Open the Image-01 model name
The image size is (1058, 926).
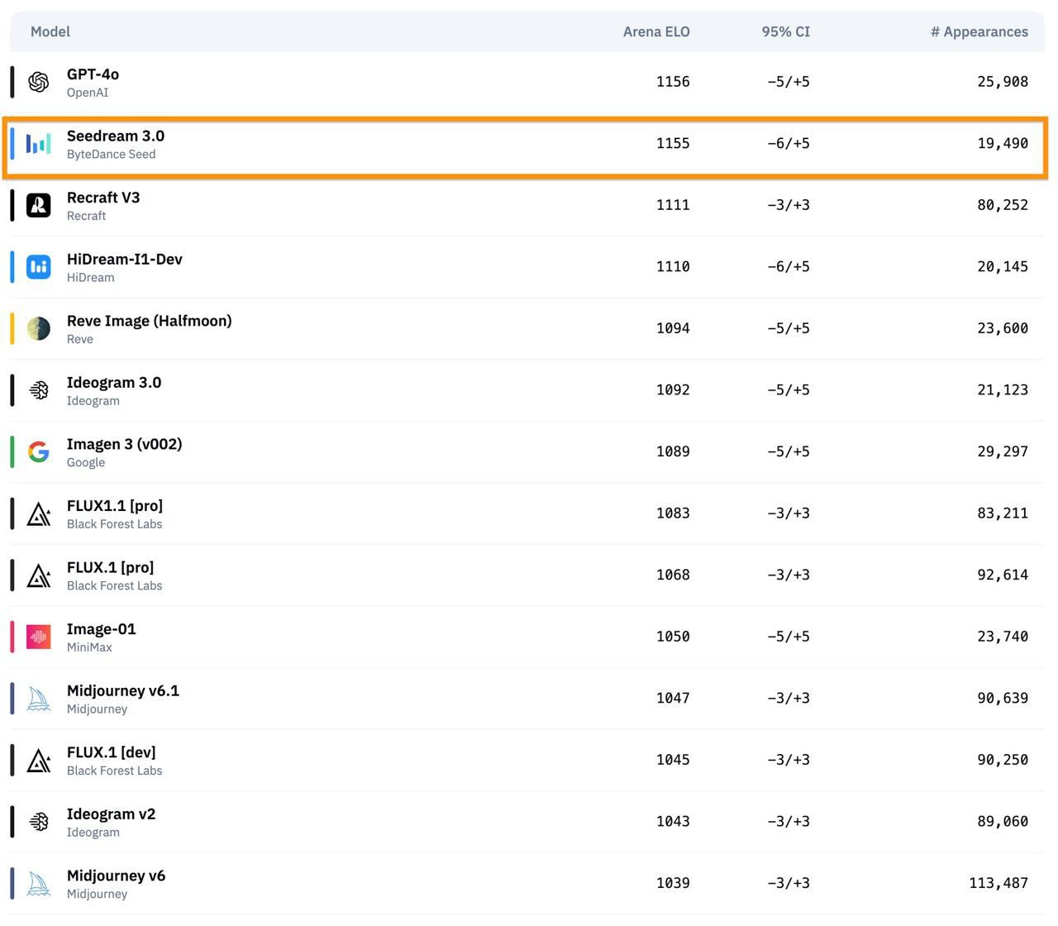102,629
